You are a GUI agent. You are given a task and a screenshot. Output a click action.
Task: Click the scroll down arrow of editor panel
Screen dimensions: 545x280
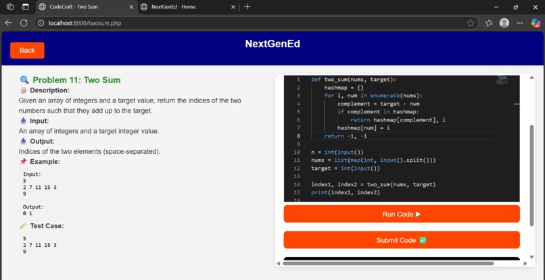531,257
